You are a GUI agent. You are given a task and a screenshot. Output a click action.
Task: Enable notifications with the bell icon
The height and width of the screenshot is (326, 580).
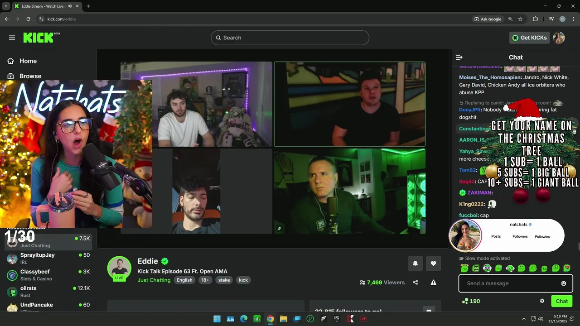[x=415, y=264]
